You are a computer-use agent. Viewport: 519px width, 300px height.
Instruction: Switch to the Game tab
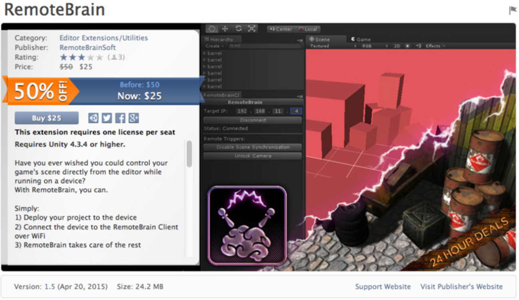pyautogui.click(x=361, y=39)
